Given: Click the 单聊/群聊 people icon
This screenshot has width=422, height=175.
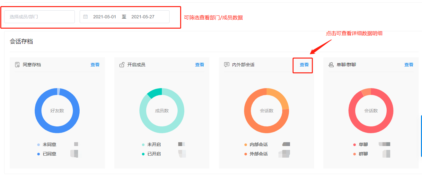Looking at the screenshot, I should coord(331,65).
